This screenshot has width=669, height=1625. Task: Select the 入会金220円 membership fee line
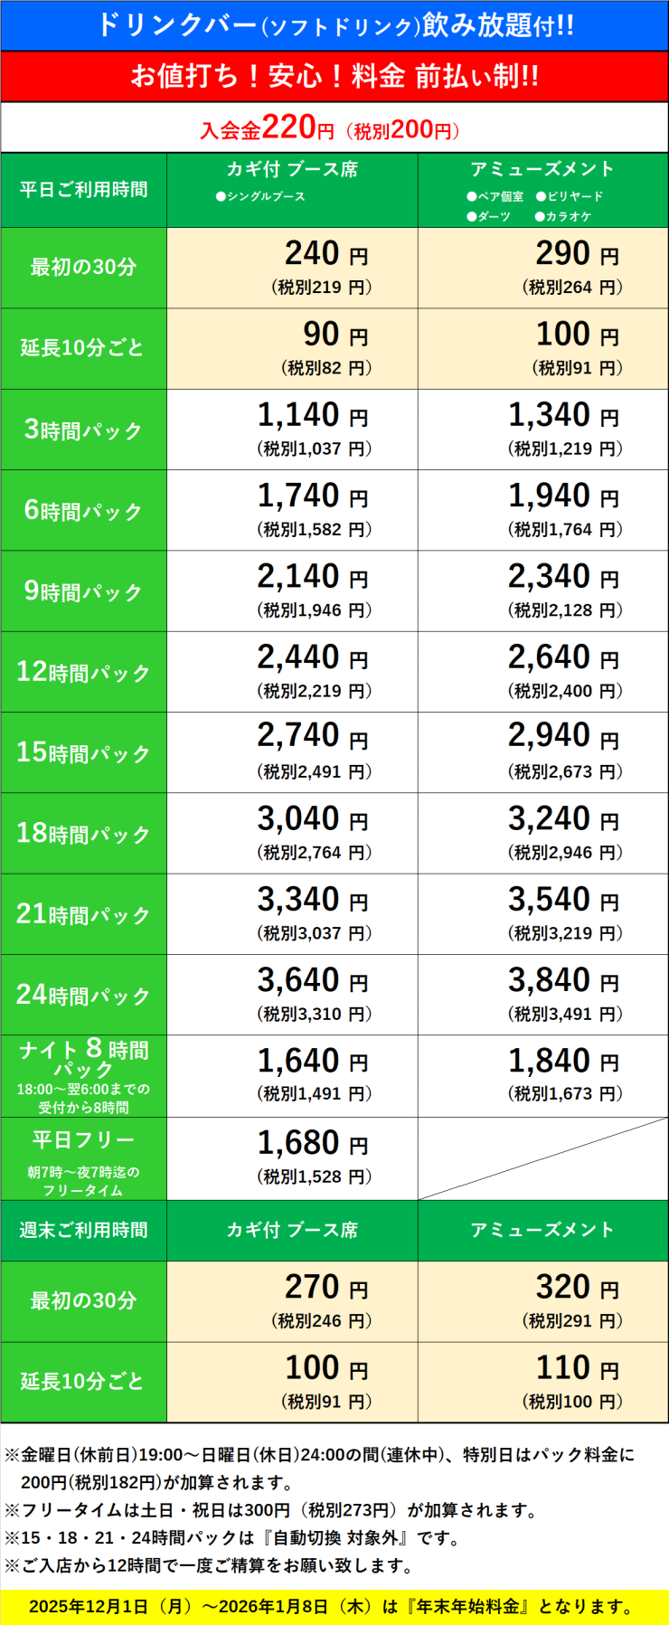pyautogui.click(x=329, y=128)
